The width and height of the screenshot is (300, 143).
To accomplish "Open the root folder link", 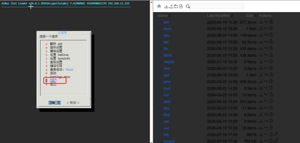I will pos(167,88).
